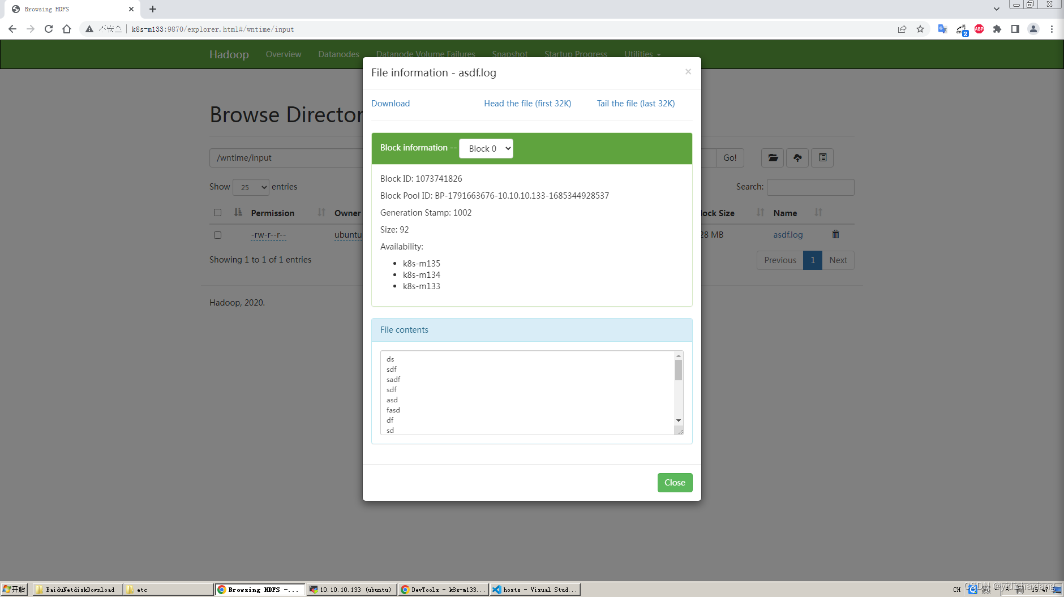Switch to DevTools taskbar item

click(x=443, y=589)
